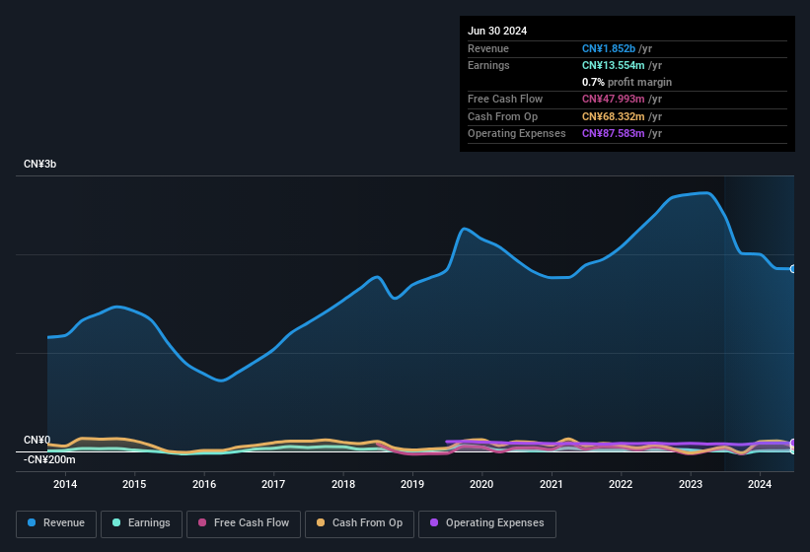Click the CN¥0 y-axis label
Screen dimensions: 810x552
pos(37,440)
